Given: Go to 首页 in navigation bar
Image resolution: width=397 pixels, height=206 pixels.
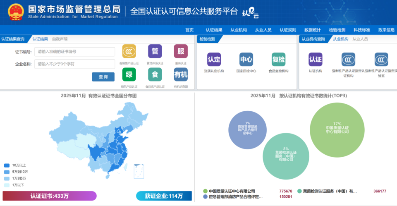Looking at the screenshot, I should click(x=189, y=30).
